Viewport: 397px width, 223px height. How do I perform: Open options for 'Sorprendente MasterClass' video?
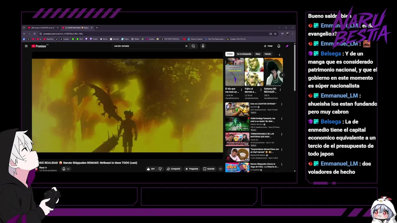[x=282, y=149]
